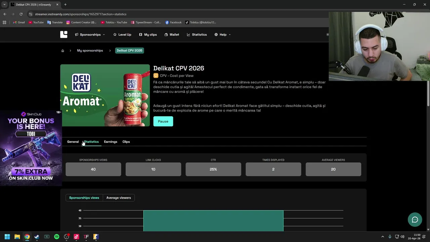Show hidden system tray icons
This screenshot has height=242, width=430.
click(x=383, y=237)
